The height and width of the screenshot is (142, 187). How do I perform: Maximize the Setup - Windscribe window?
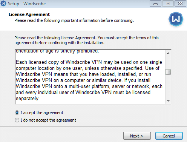[168, 4]
